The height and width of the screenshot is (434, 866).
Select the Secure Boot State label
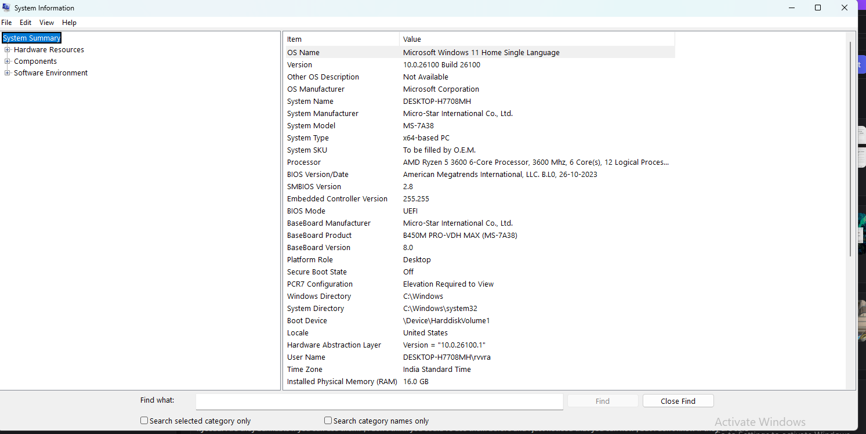coord(317,272)
